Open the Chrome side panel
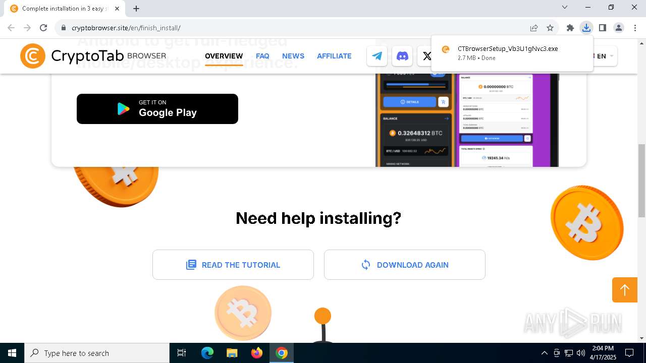Viewport: 646px width, 363px height. (603, 28)
